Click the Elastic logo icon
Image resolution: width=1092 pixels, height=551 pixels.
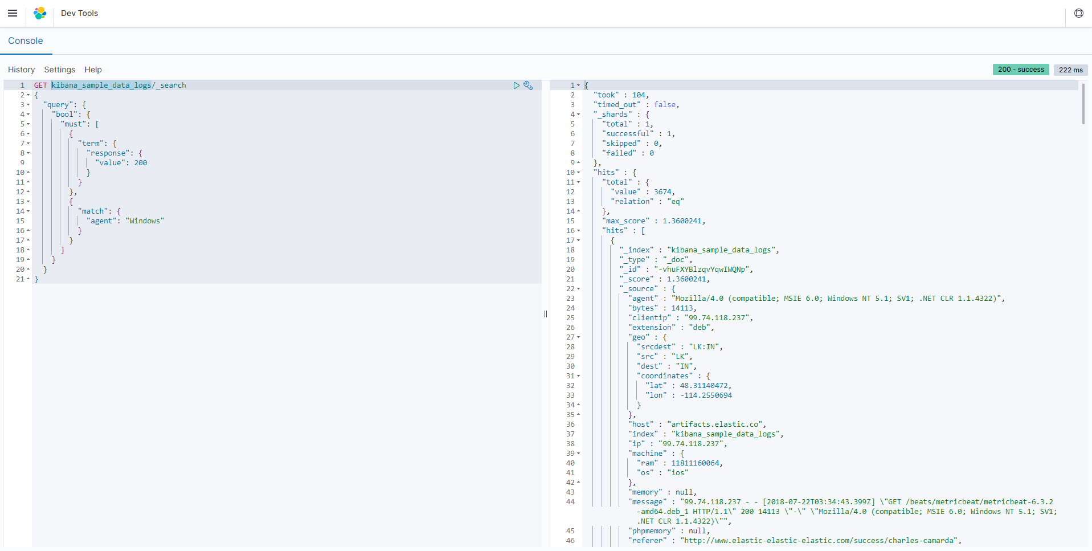[x=40, y=13]
